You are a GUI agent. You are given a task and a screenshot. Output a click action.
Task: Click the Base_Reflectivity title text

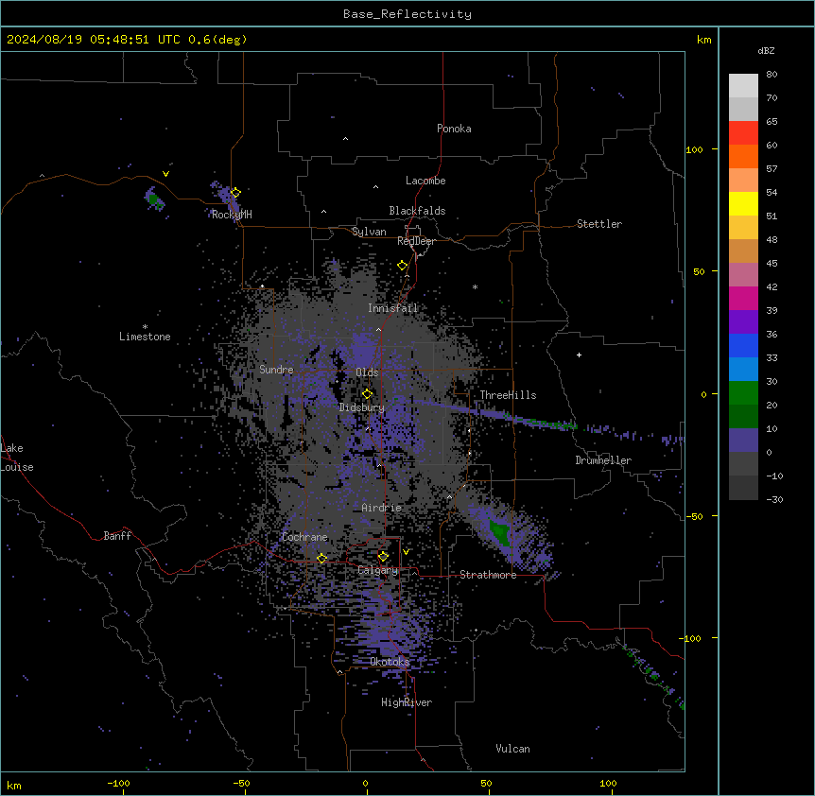point(407,14)
